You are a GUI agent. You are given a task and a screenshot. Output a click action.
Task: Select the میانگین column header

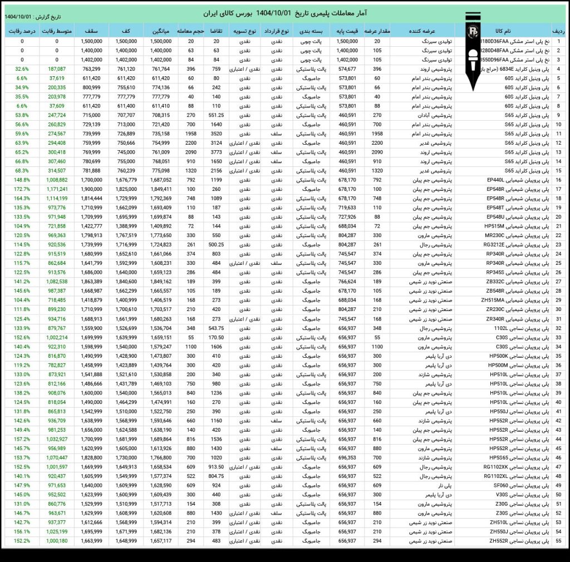pyautogui.click(x=161, y=31)
